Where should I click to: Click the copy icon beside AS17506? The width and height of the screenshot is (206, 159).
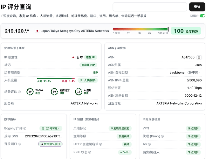tap(199, 58)
